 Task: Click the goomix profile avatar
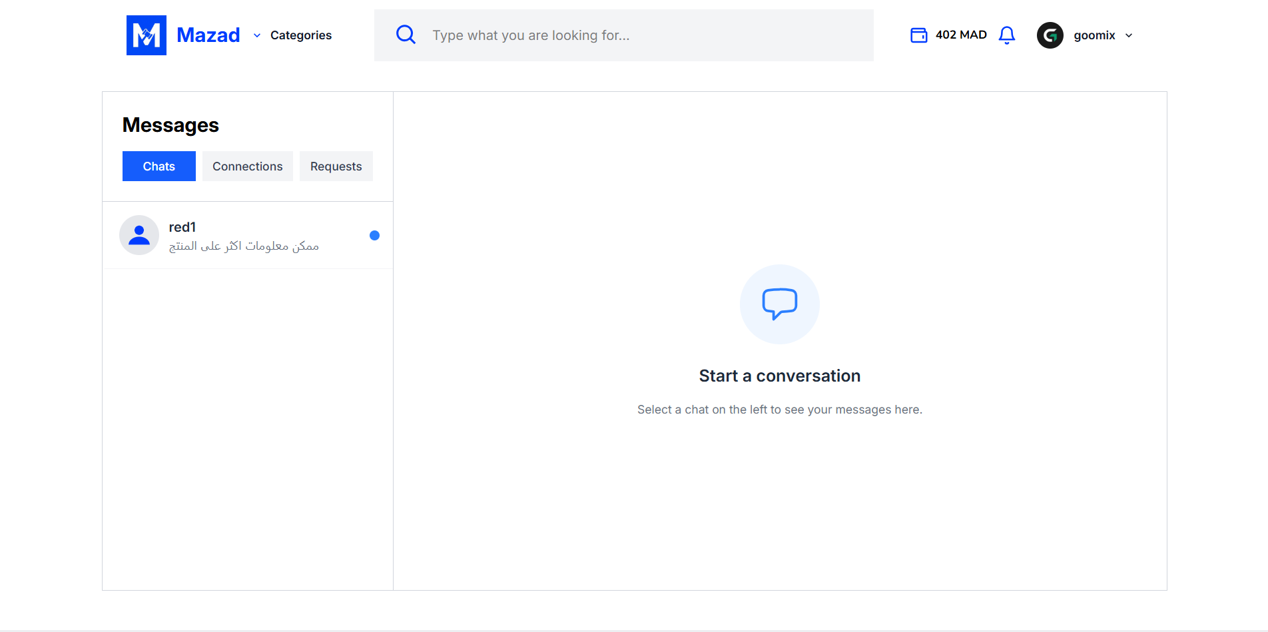click(1050, 35)
